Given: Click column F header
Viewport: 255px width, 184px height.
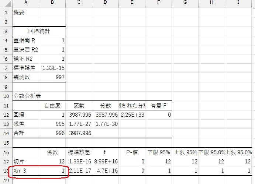Looking at the screenshot, I should click(x=159, y=3).
